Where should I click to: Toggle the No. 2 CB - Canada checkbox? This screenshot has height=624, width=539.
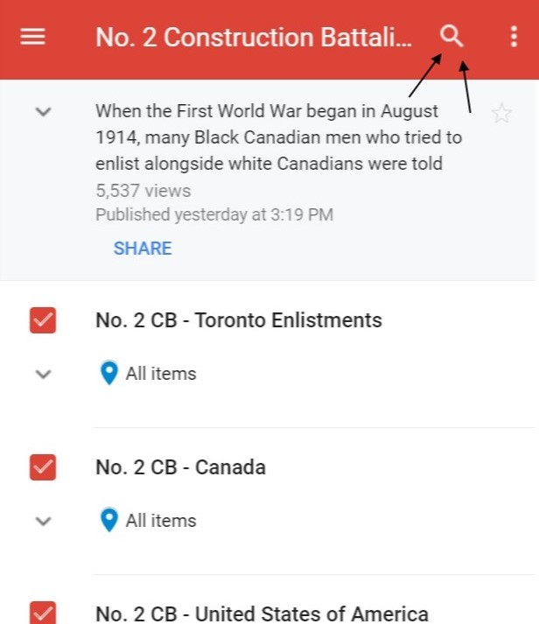coord(43,466)
